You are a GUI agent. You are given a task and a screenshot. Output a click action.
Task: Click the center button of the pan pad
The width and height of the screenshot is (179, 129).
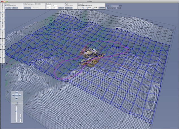[17, 95]
